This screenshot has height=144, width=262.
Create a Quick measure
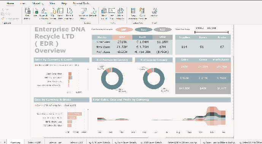pyautogui.click(x=143, y=14)
